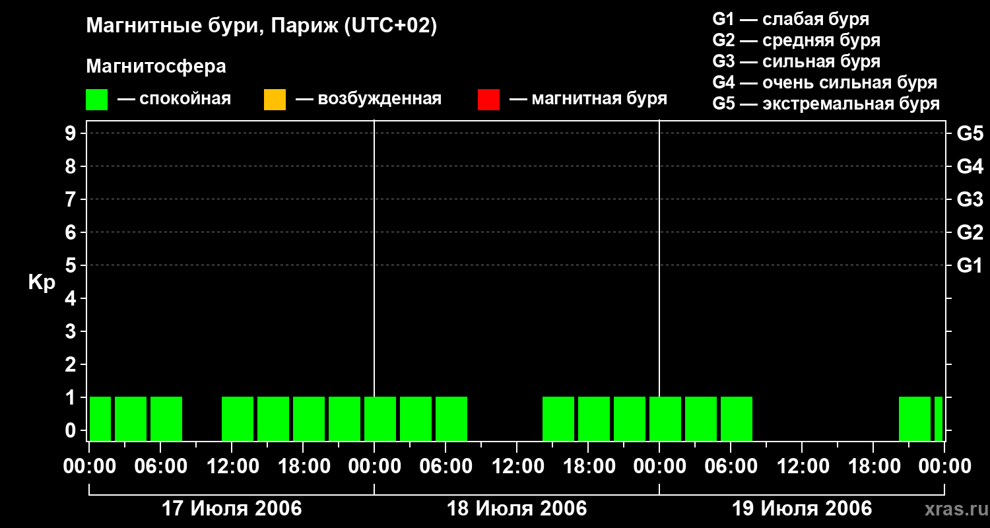The width and height of the screenshot is (990, 528).
Task: Click the 'G5 — экстремальная буря' legend line
Action: (x=826, y=104)
